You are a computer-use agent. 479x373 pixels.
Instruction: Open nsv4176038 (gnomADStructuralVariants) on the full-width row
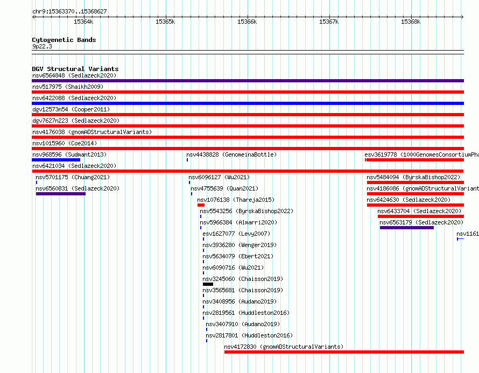(92, 132)
